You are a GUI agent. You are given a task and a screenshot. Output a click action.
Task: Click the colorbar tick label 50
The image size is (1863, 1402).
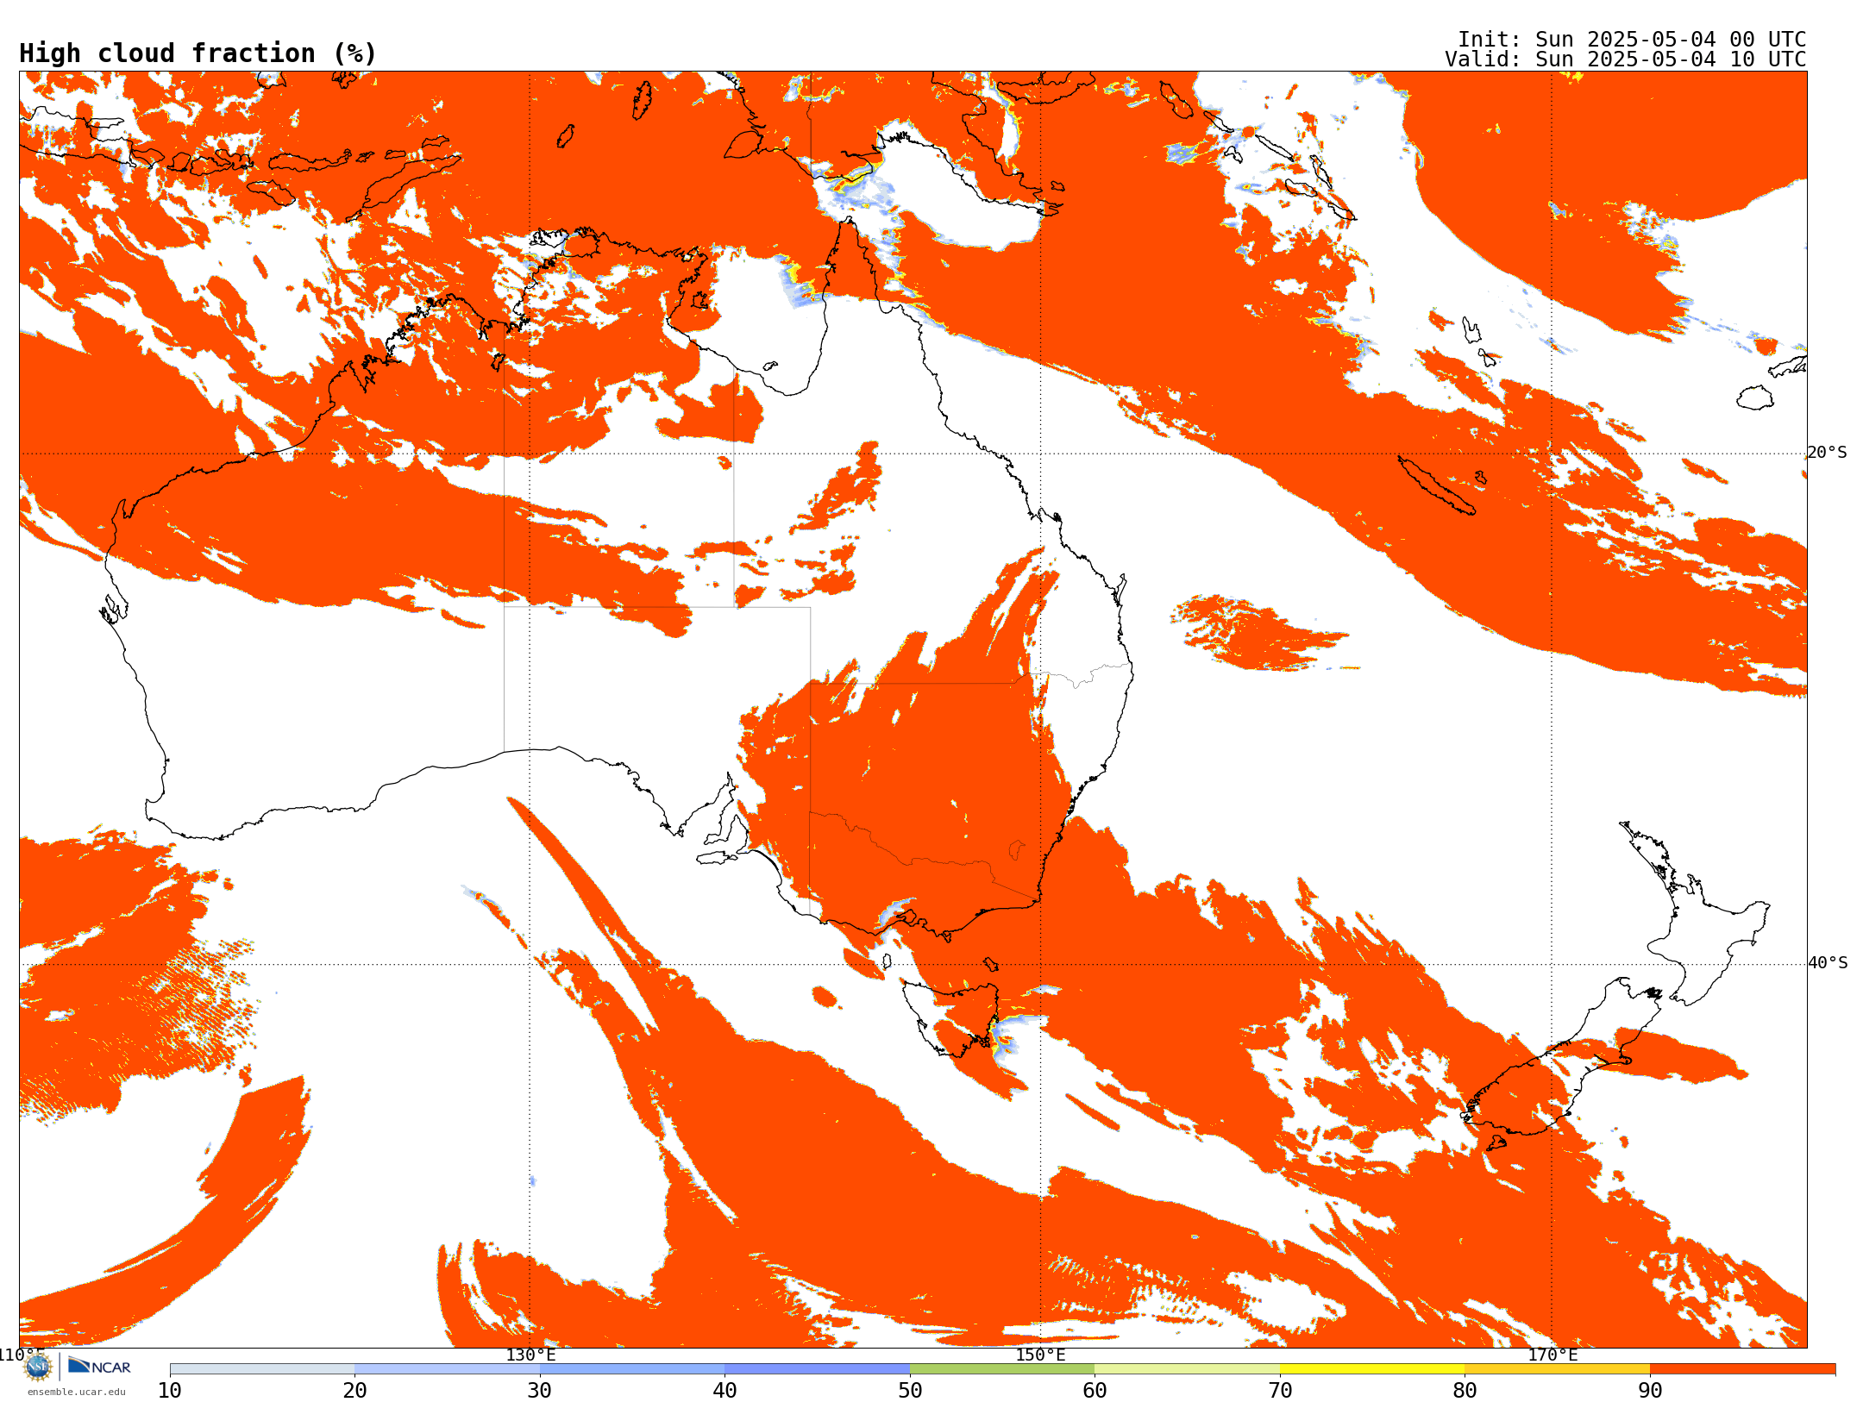[910, 1391]
